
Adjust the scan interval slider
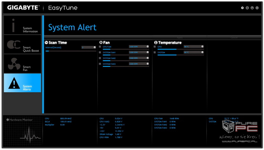pos(71,51)
